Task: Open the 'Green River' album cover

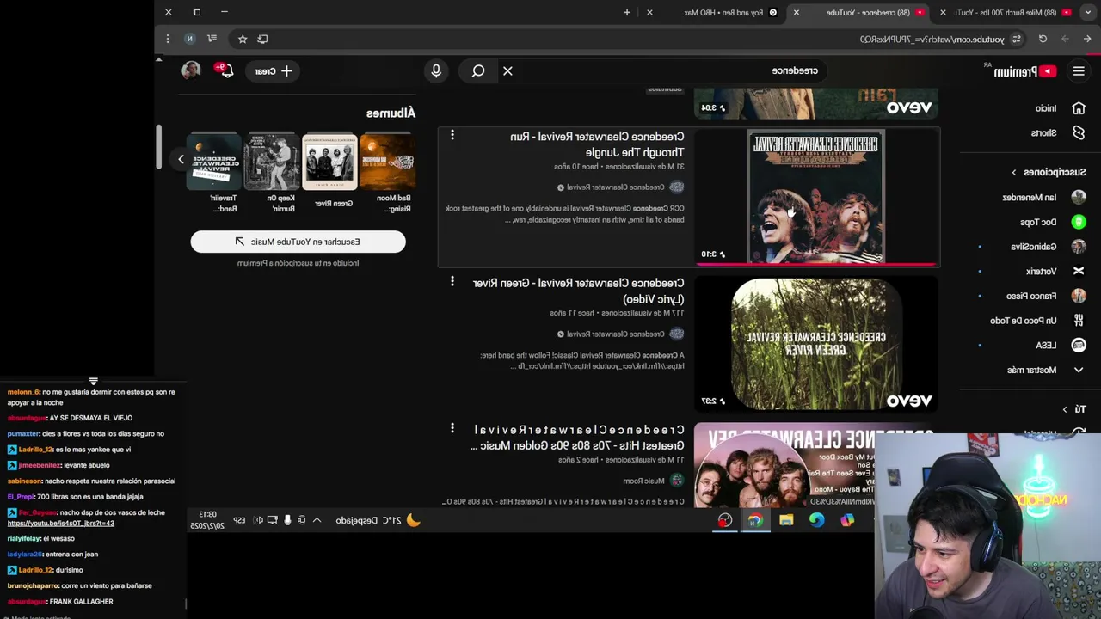Action: tap(330, 162)
